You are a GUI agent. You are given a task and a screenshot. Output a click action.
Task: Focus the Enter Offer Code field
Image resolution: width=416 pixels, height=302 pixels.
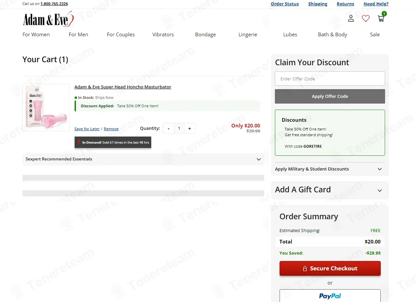330,79
